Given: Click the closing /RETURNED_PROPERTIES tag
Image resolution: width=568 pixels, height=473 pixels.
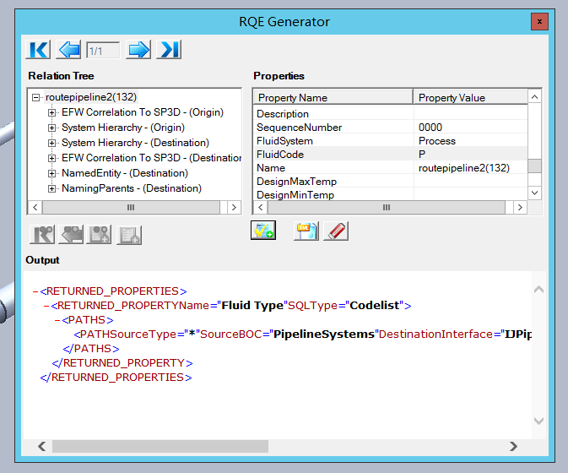Looking at the screenshot, I should [116, 378].
